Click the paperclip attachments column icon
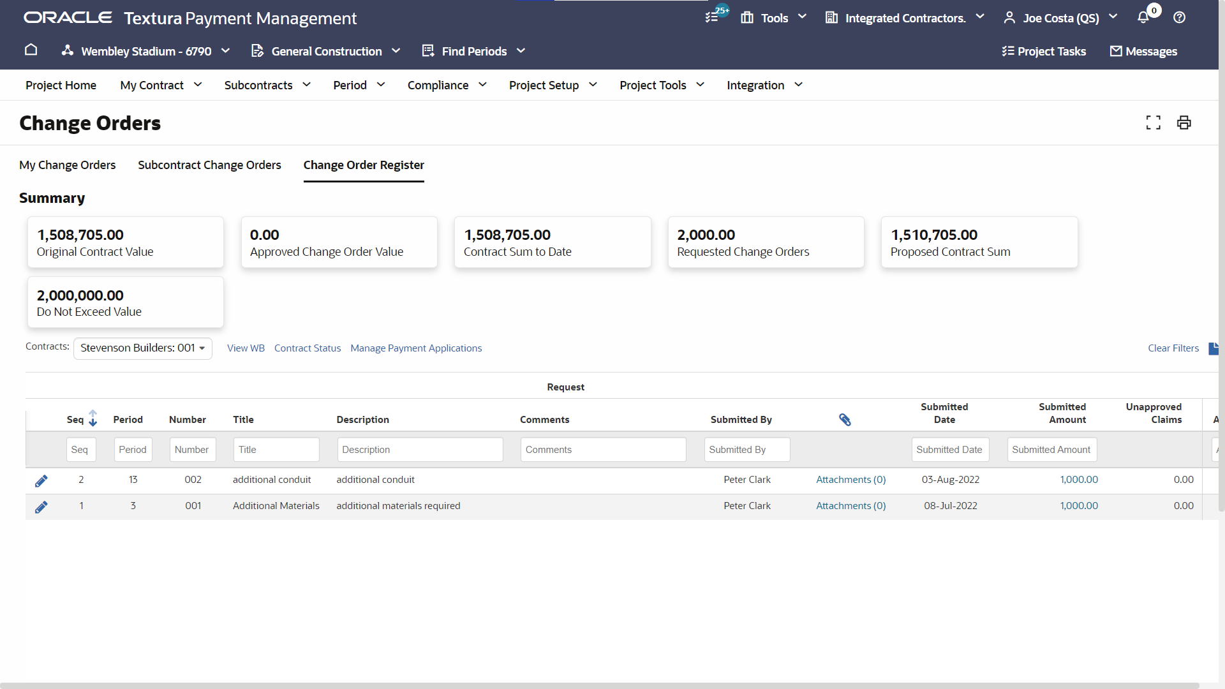The image size is (1225, 689). pyautogui.click(x=845, y=420)
